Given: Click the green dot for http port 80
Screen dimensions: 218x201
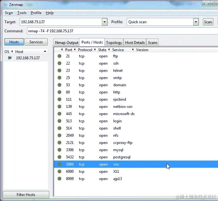Looking at the screenshot, I should tap(60, 92).
